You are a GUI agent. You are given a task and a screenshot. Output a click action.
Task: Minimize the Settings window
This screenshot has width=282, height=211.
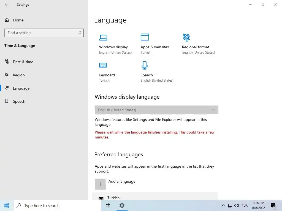[x=250, y=4]
